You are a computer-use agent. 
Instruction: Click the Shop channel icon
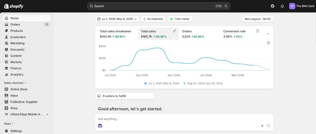click(6, 108)
